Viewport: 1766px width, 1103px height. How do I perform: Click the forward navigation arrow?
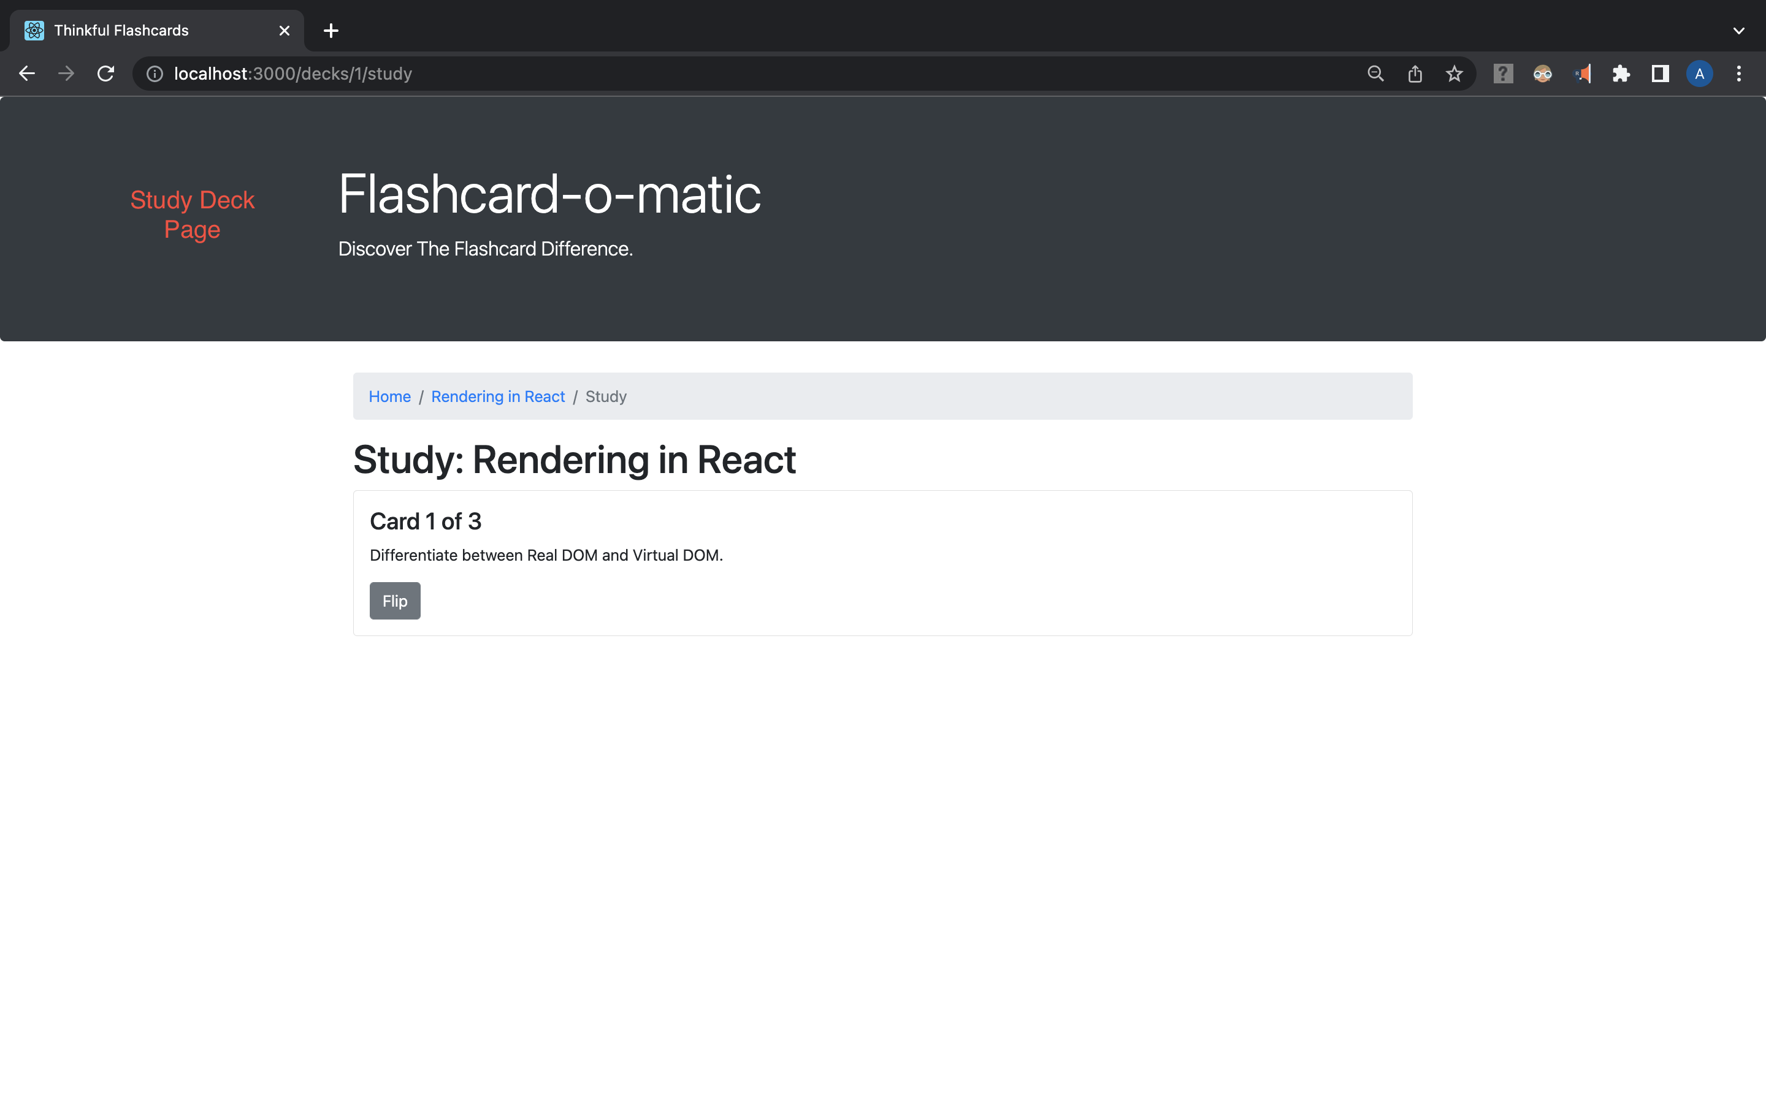click(x=66, y=73)
